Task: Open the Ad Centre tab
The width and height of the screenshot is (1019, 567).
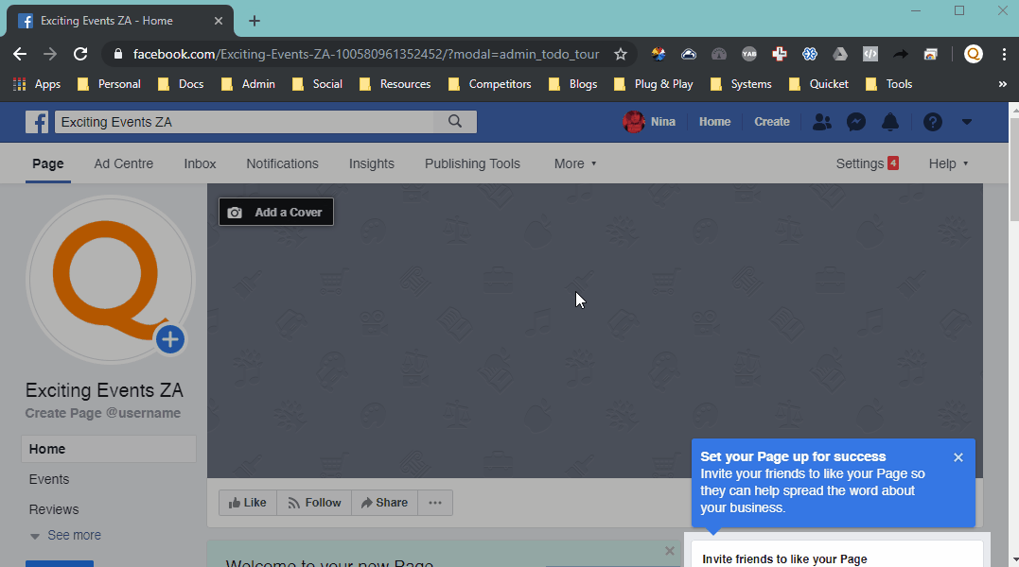Action: pyautogui.click(x=124, y=163)
